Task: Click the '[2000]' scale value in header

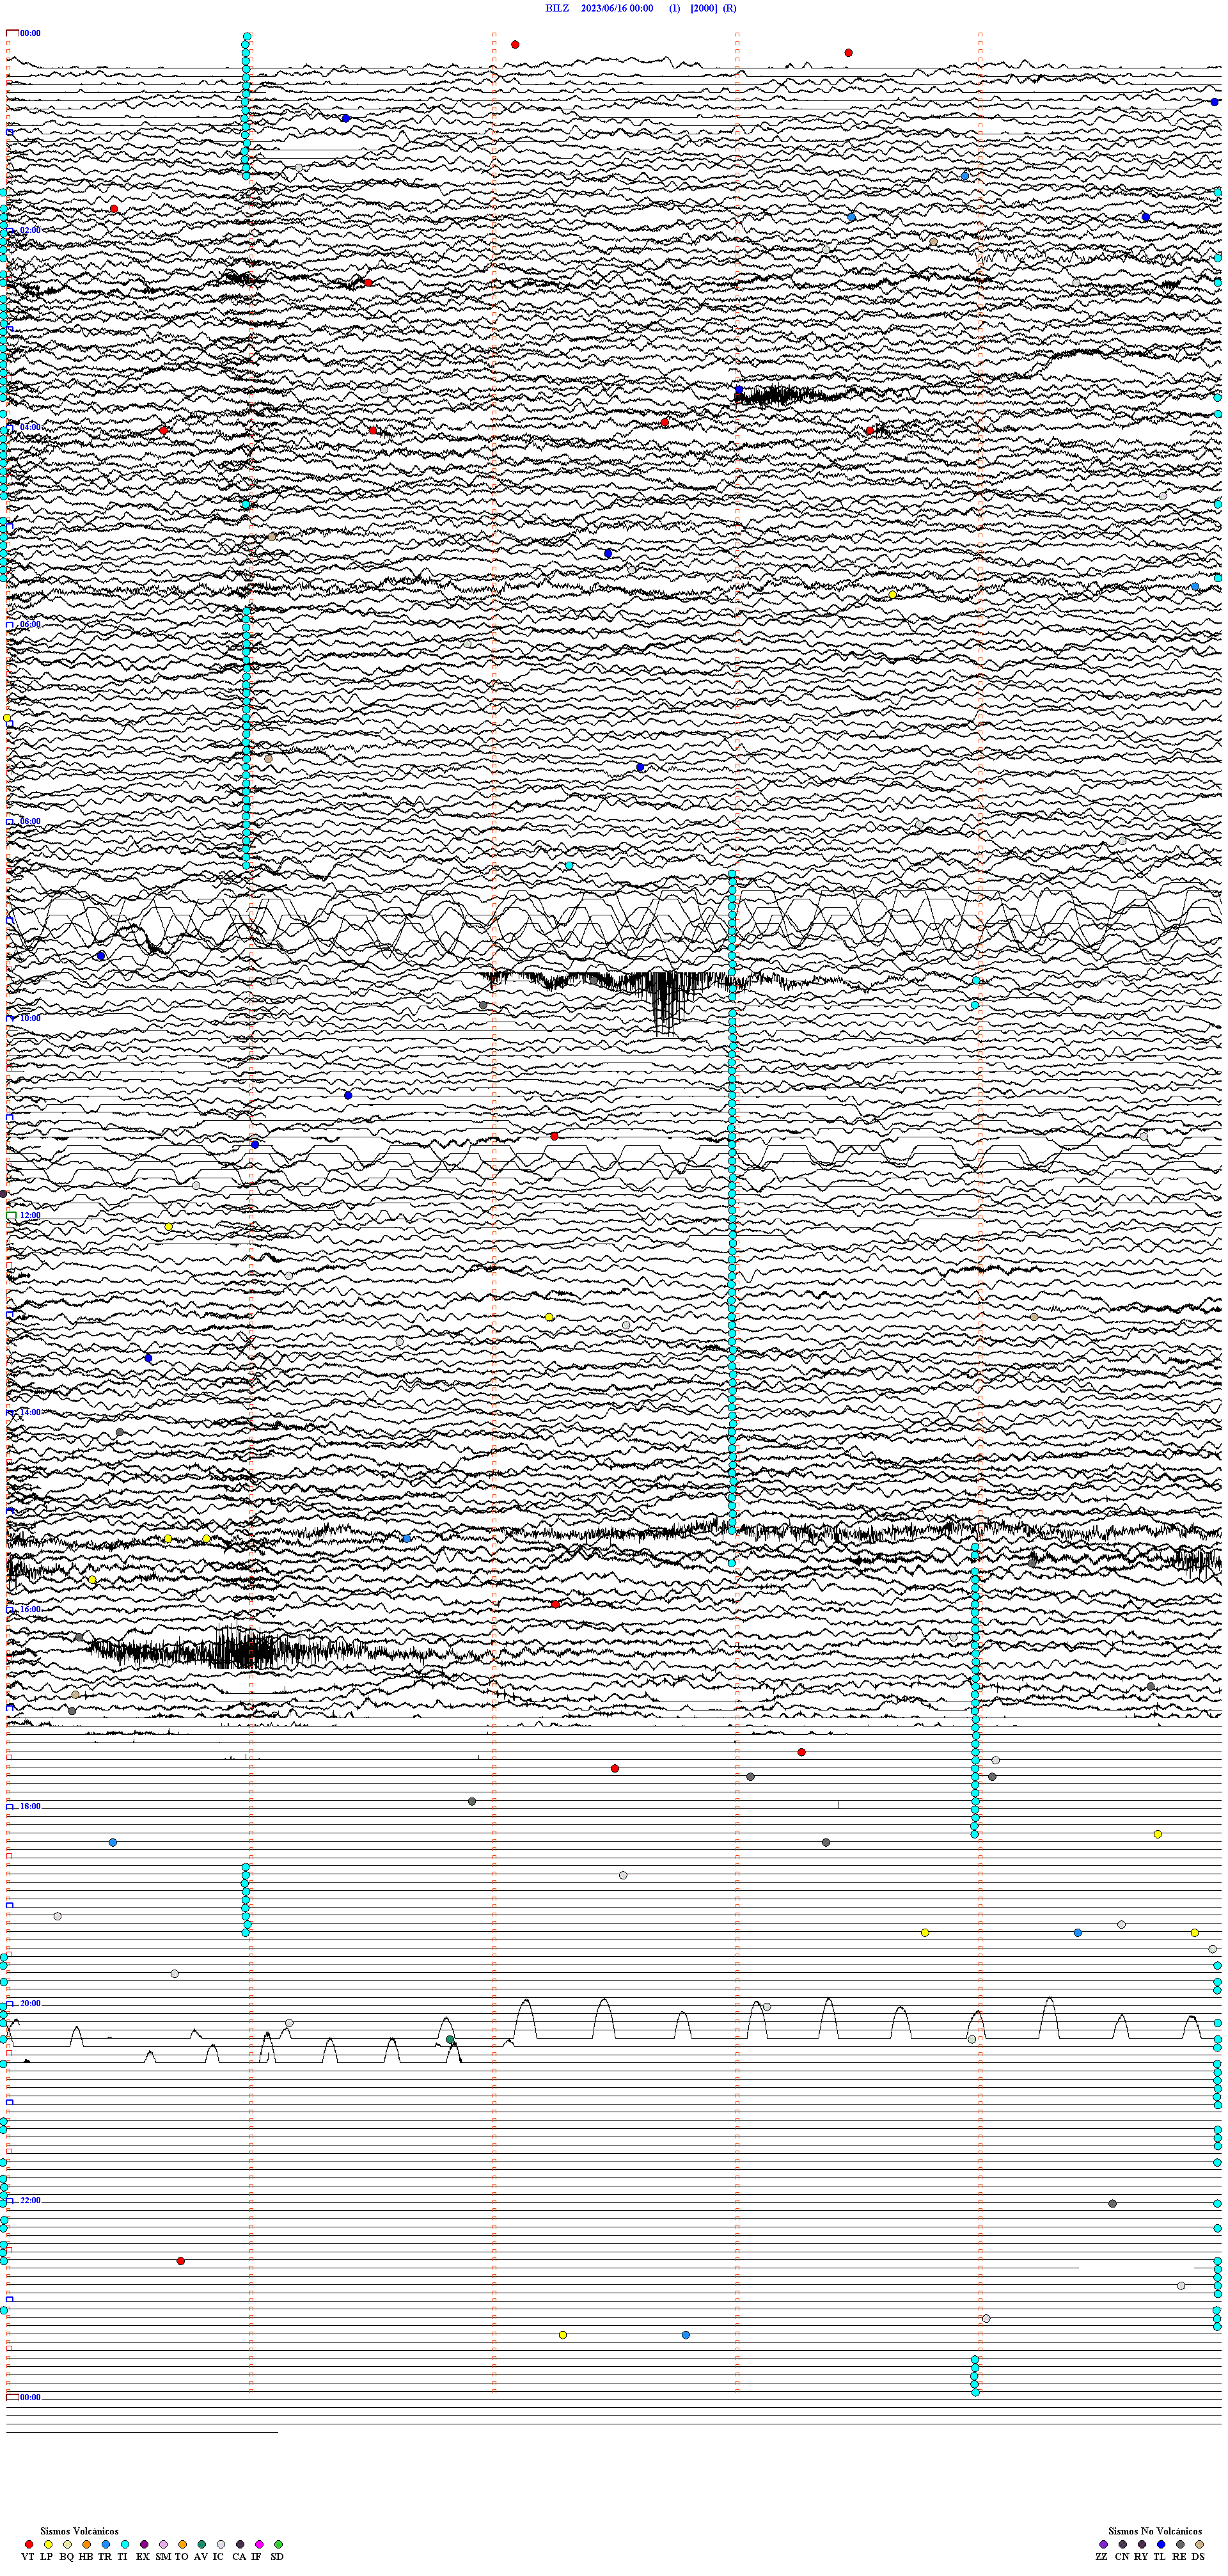Action: click(x=704, y=8)
